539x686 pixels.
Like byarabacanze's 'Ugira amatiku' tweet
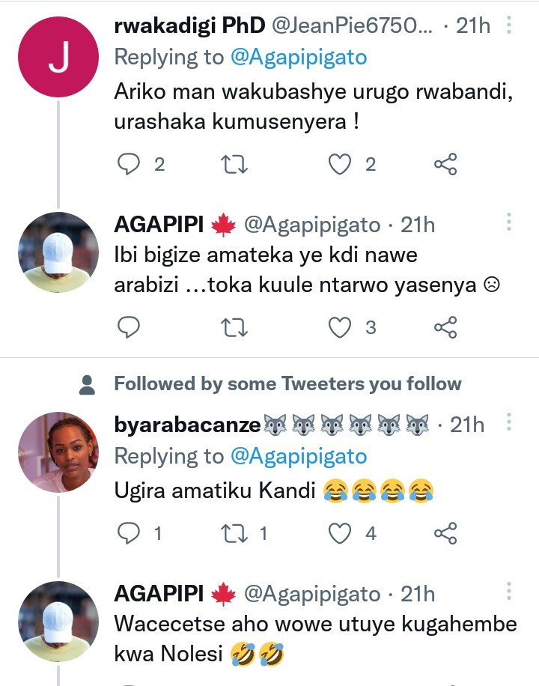[341, 532]
